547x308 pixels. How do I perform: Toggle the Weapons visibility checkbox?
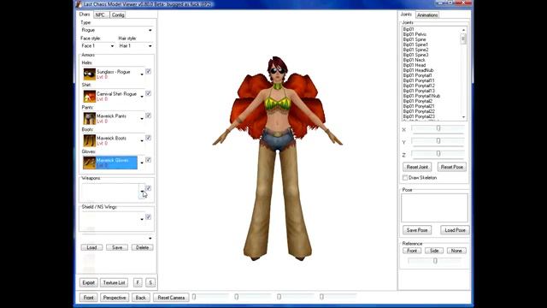click(148, 188)
